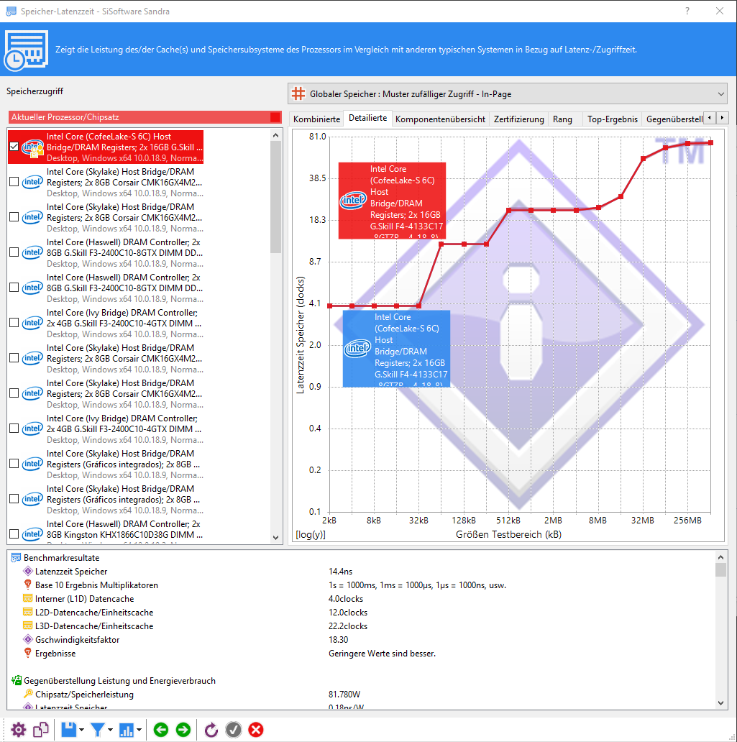Image resolution: width=737 pixels, height=742 pixels.
Task: Click the Benchmarkresultate section icon
Action: click(x=16, y=557)
